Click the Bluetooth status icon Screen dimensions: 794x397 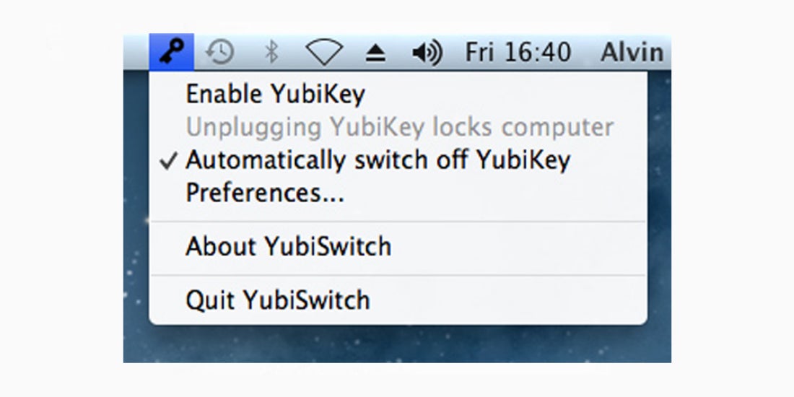point(272,52)
